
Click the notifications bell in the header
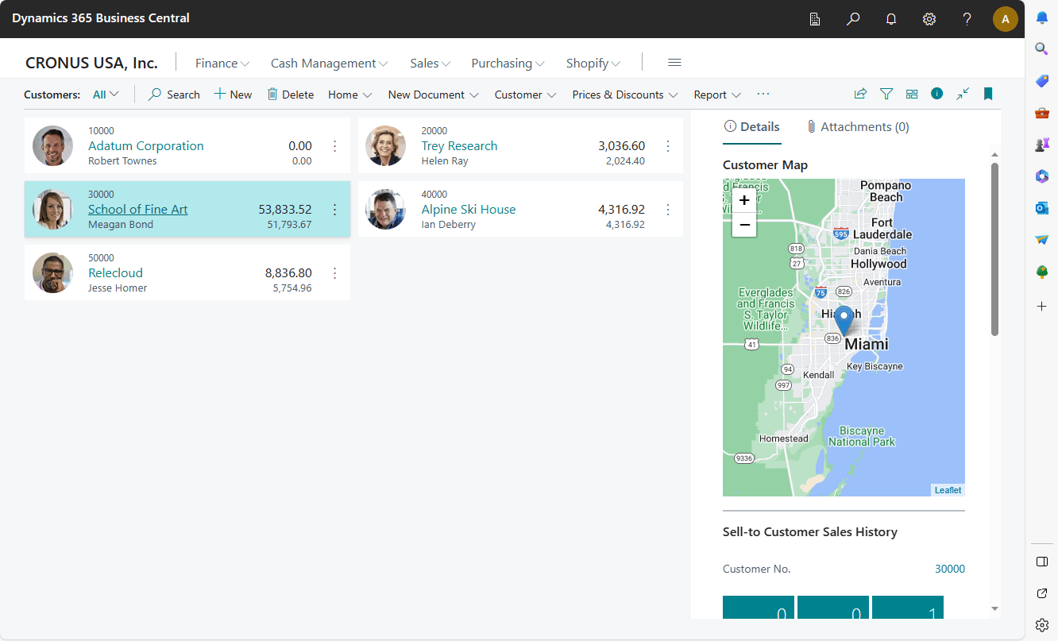coord(891,19)
